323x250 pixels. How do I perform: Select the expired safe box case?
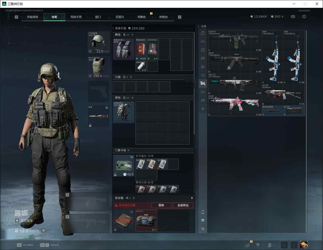point(124,221)
